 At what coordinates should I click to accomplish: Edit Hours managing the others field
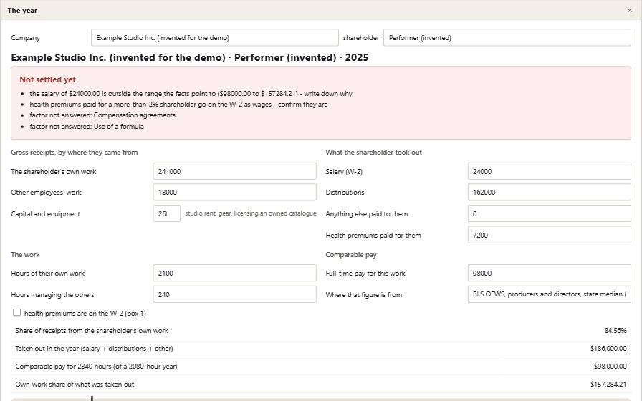point(234,294)
